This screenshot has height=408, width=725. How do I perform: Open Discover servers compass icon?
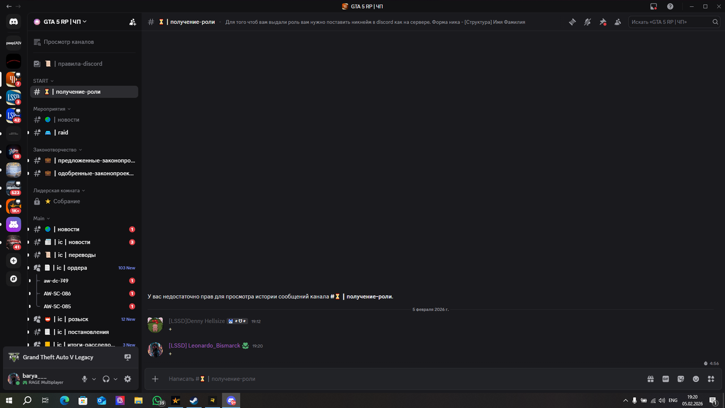coord(14,279)
